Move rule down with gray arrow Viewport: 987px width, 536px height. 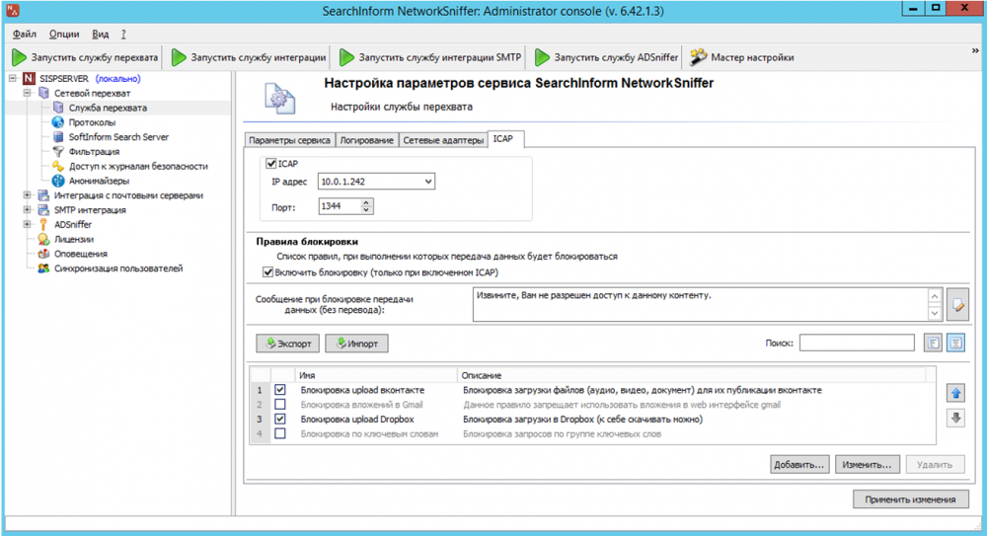(956, 418)
